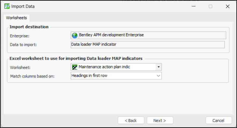This screenshot has height=128, width=237.
Task: Cancel the data import
Action: [218, 120]
